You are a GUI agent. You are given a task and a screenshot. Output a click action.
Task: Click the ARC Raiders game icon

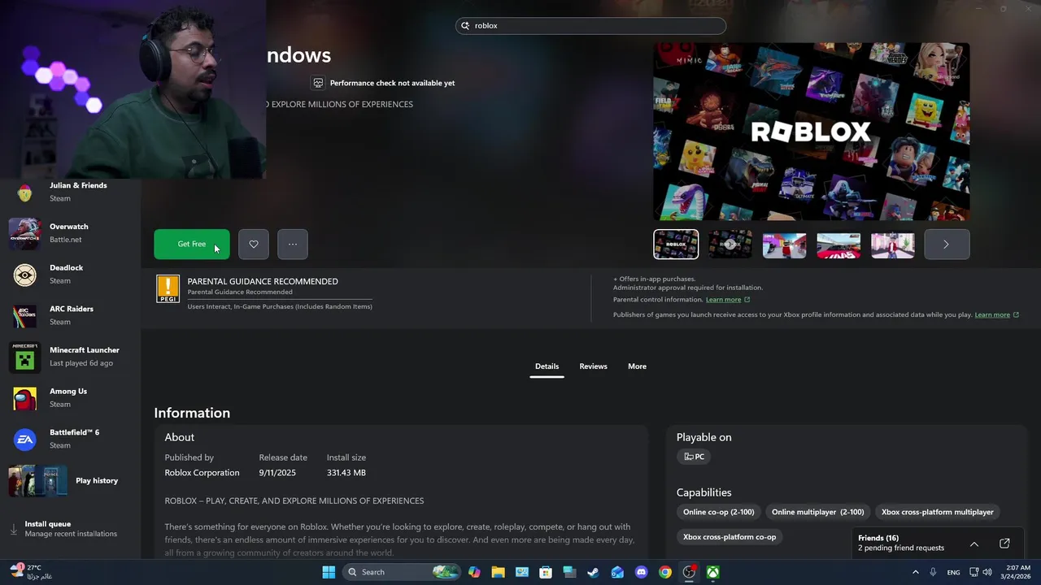24,316
